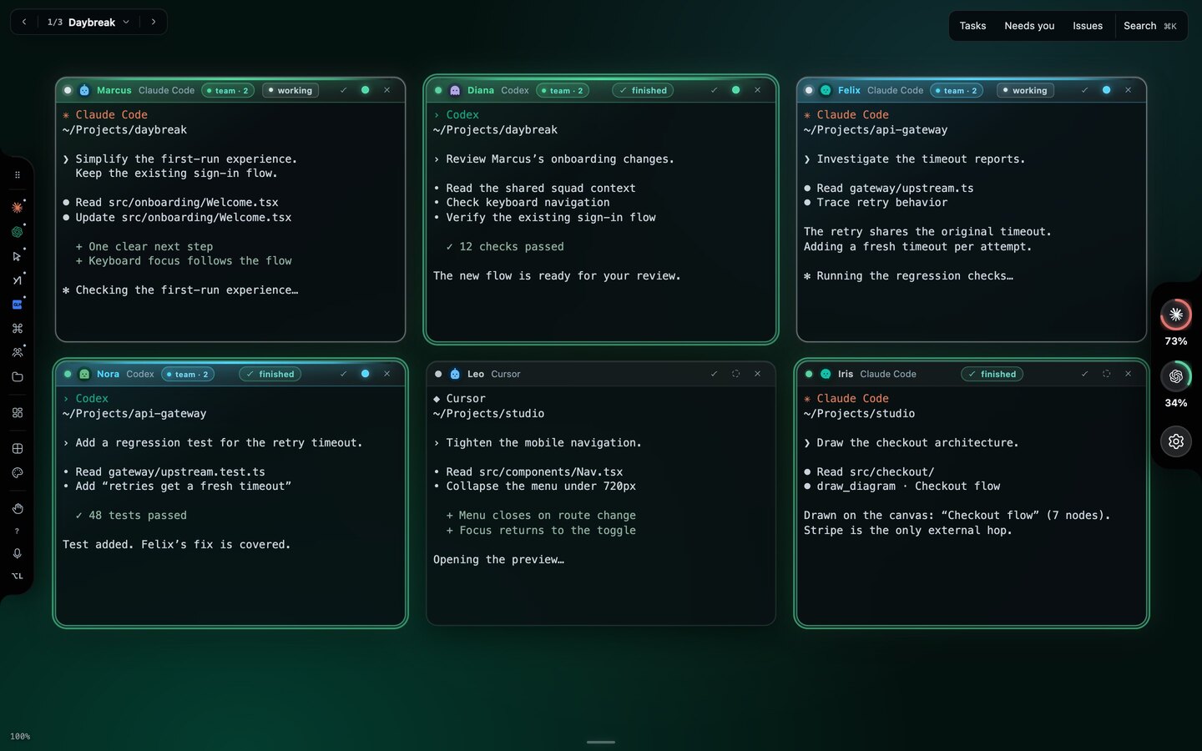Click the team · 2 badge on Felix's card
Image resolution: width=1202 pixels, height=751 pixels.
pyautogui.click(x=957, y=90)
